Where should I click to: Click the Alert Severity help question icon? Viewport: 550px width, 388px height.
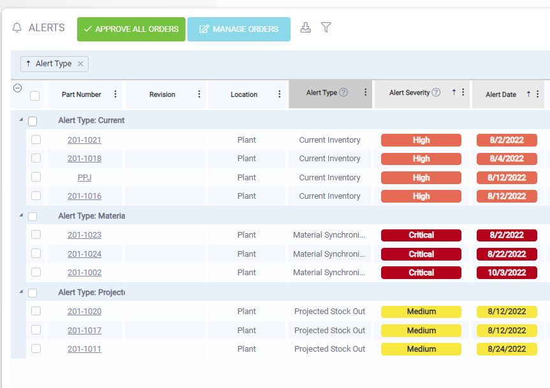click(436, 92)
